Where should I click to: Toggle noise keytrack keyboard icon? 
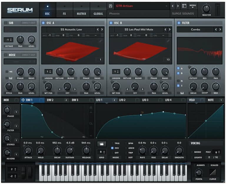(x=11, y=78)
